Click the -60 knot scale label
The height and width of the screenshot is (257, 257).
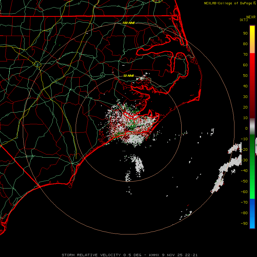click(x=244, y=192)
